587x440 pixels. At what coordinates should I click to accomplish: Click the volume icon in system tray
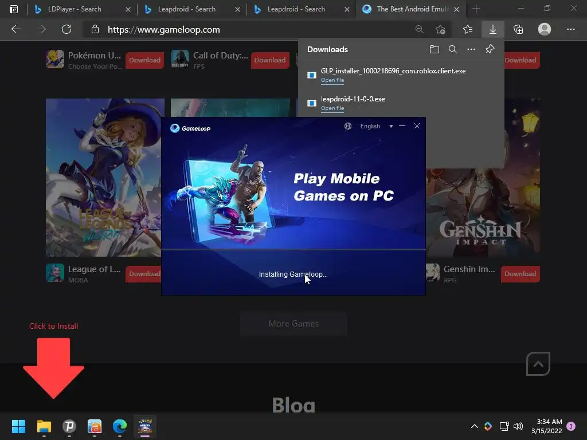point(518,426)
